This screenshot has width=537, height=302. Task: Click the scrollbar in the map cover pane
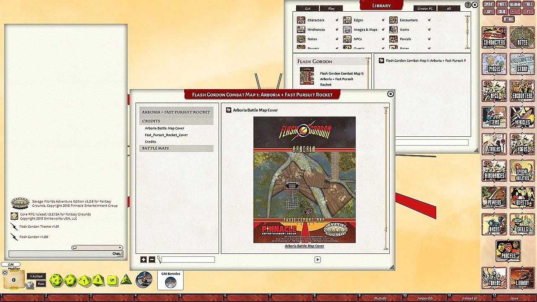(386, 179)
